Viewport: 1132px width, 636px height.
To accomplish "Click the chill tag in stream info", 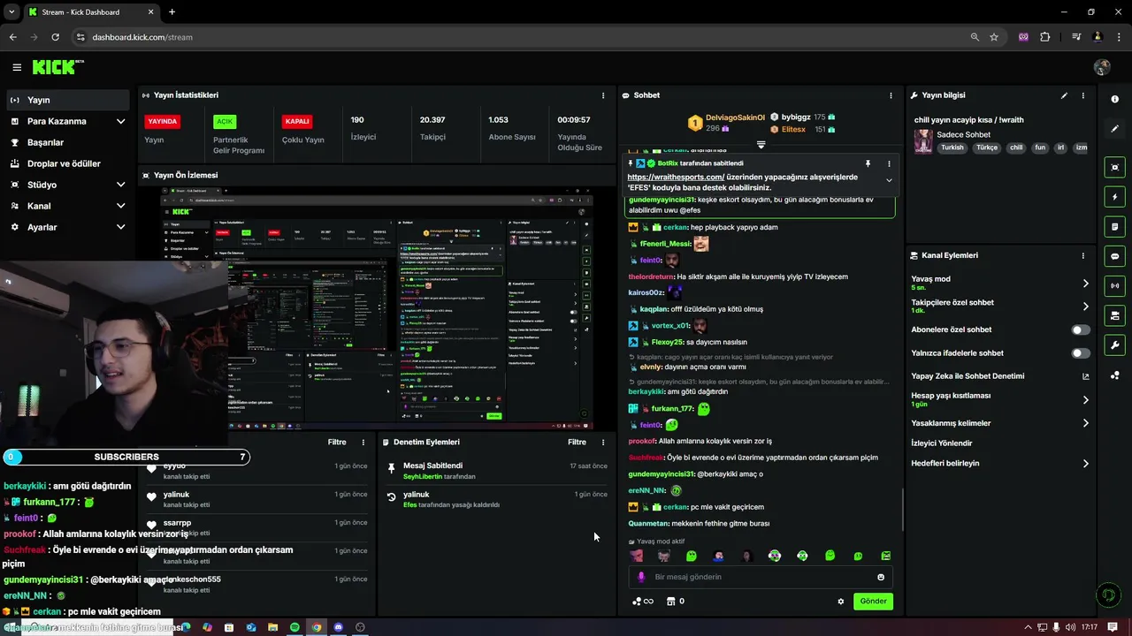I will 1016,148.
